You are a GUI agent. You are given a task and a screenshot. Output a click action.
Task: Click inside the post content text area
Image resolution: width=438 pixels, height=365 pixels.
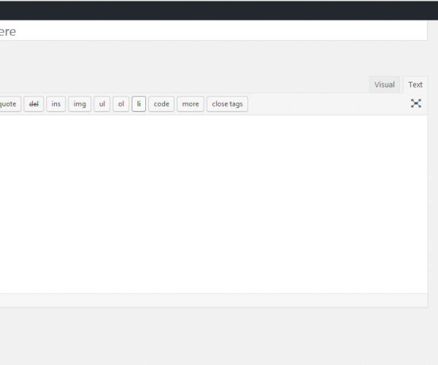212,204
